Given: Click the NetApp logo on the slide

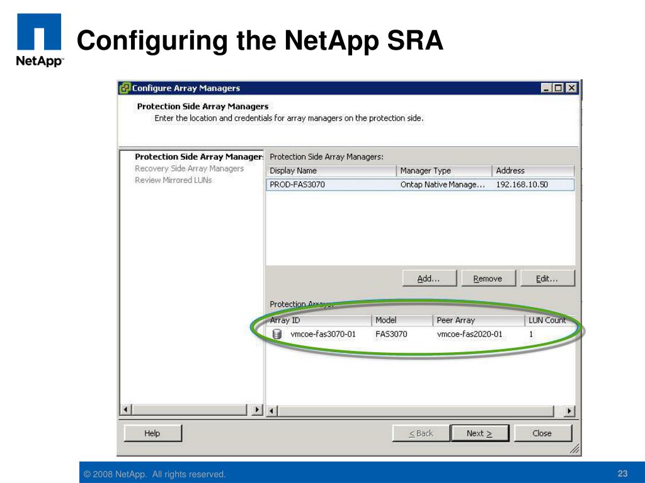Looking at the screenshot, I should [x=38, y=40].
